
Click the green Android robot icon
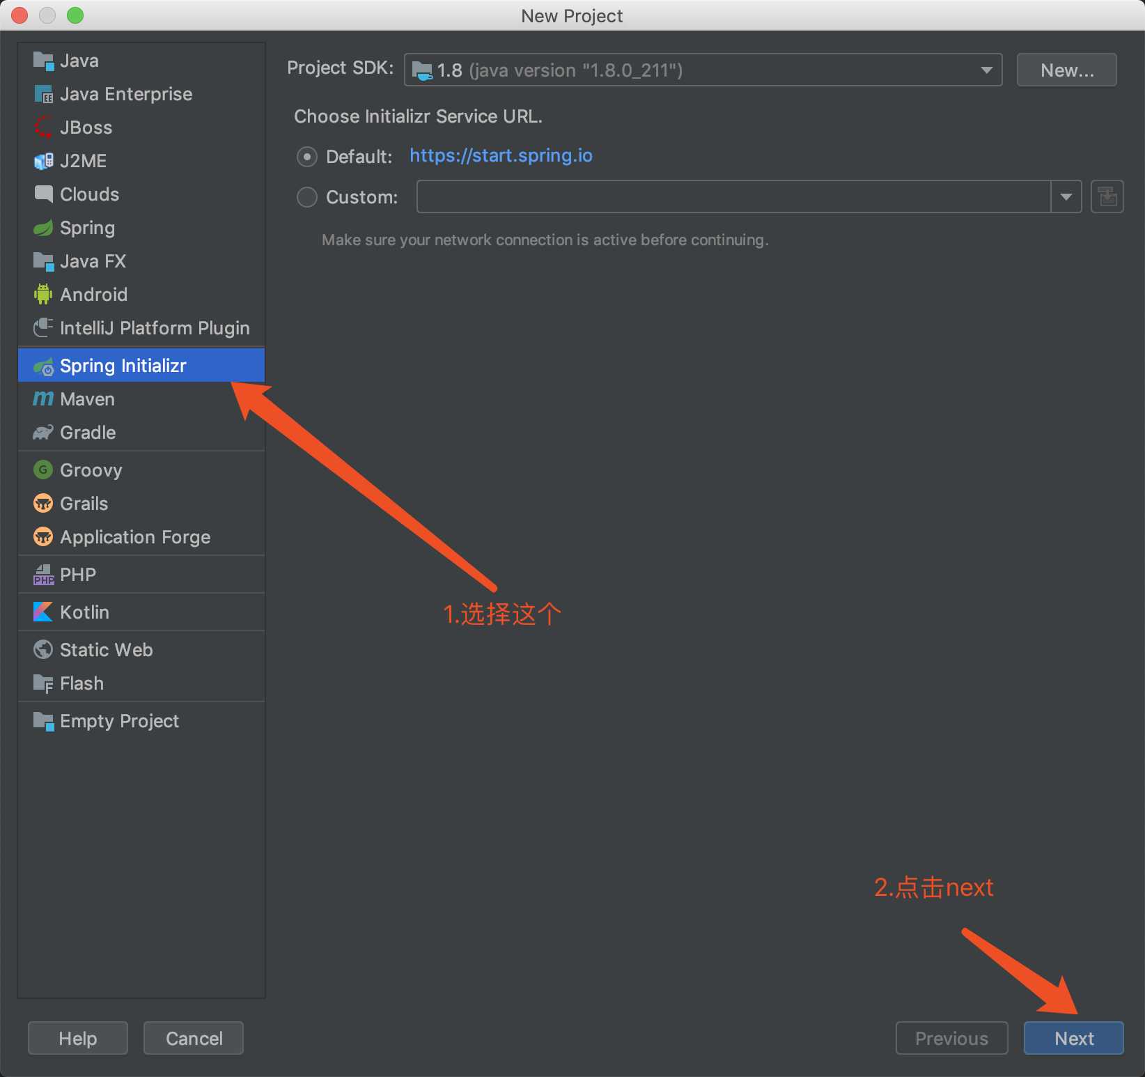tap(43, 295)
